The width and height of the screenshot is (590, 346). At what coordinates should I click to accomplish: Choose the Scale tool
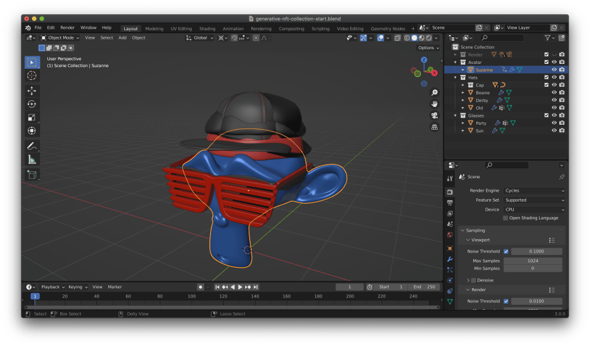(32, 117)
